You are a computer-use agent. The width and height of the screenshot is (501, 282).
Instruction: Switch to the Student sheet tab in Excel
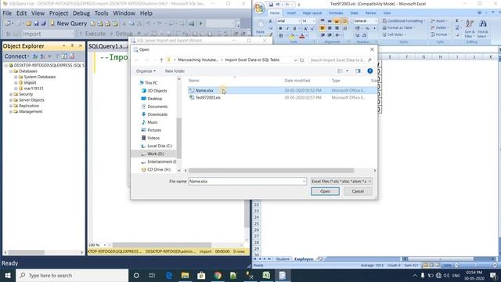283,259
